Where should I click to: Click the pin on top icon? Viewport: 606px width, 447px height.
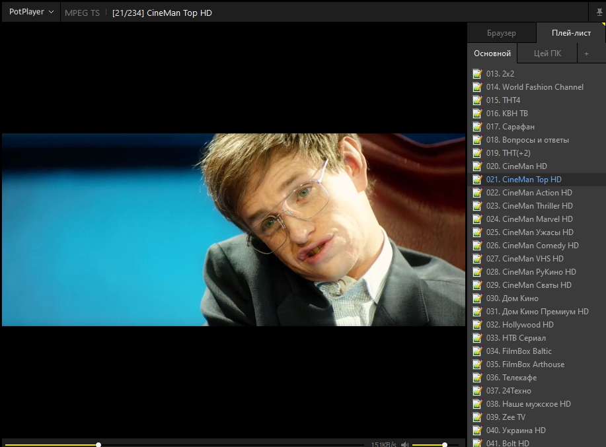599,13
